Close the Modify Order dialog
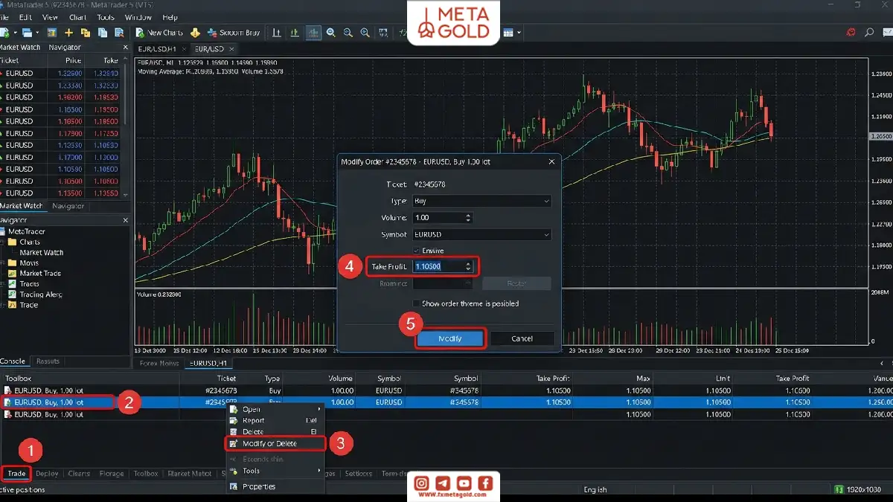Viewport: 893px width, 502px height. (551, 161)
